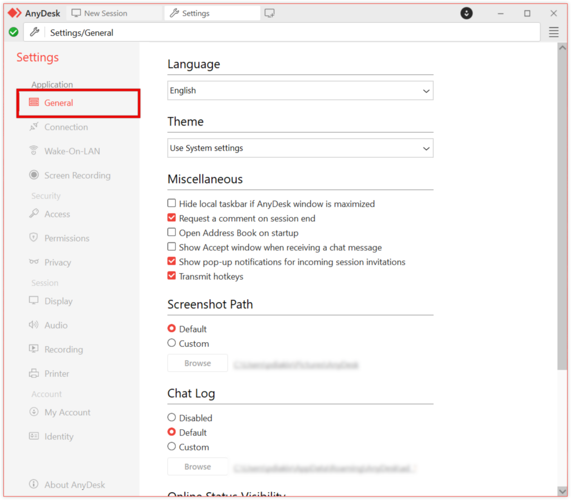The image size is (571, 500).
Task: Click the Recording play-screen icon
Action: tap(34, 349)
